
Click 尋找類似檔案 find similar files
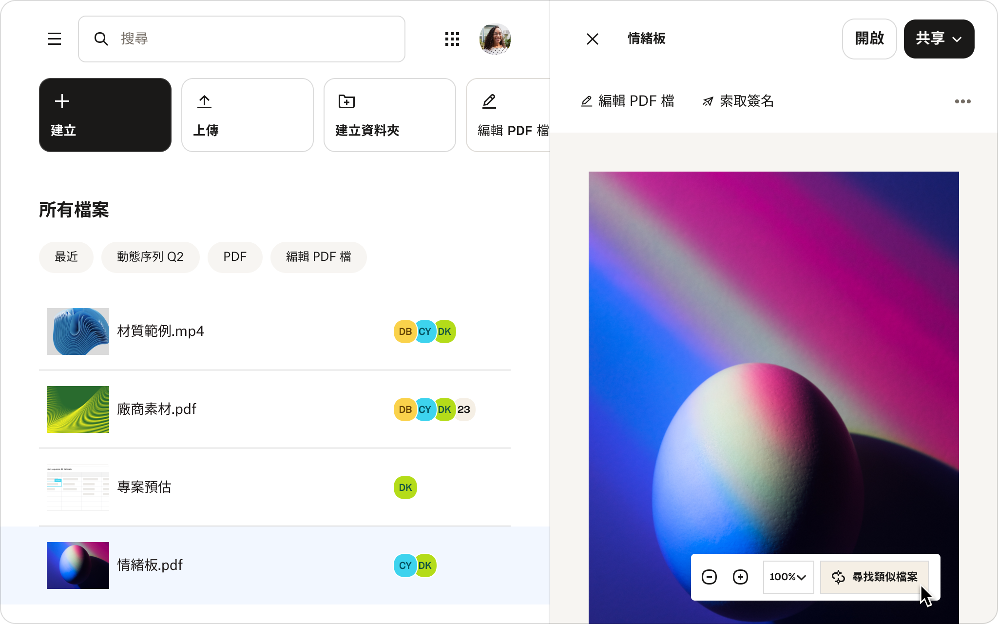click(x=875, y=577)
